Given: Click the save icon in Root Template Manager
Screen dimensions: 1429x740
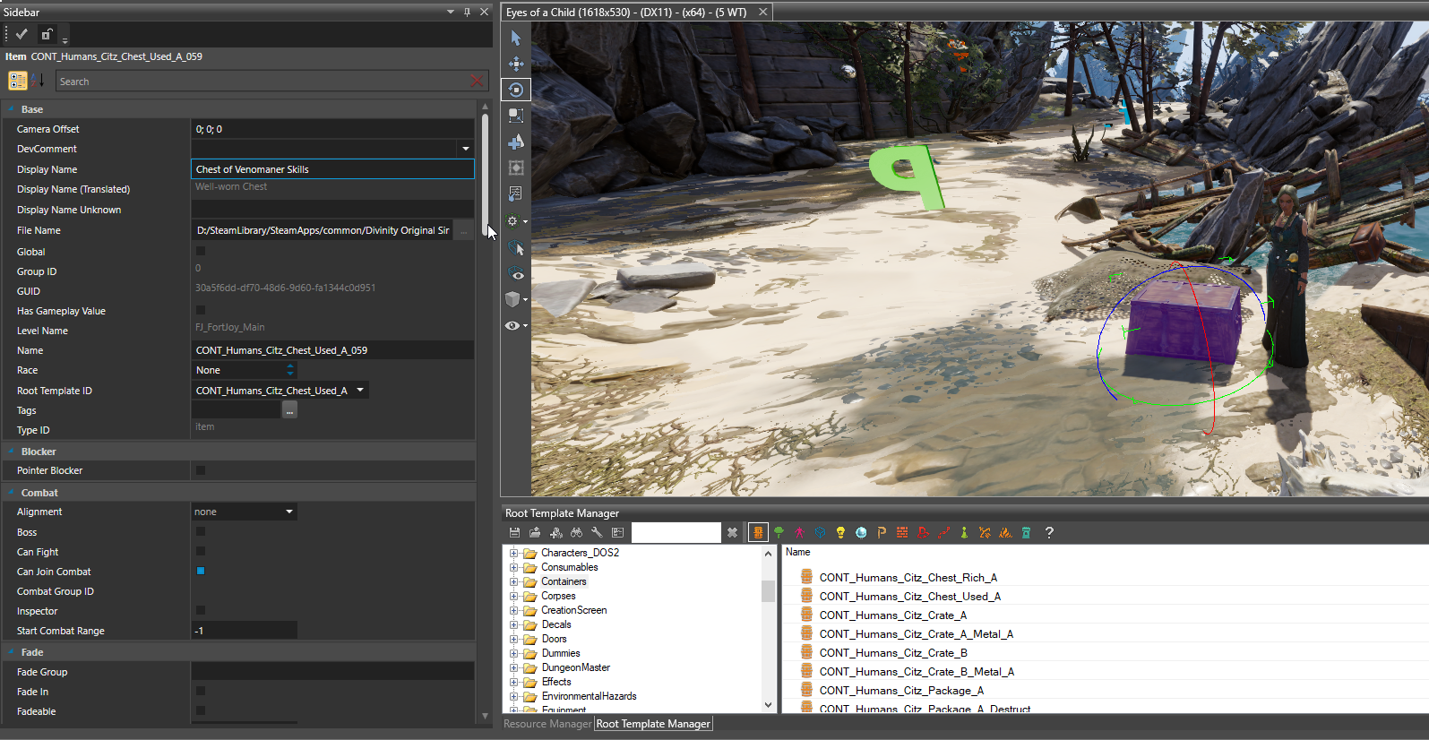Looking at the screenshot, I should 514,532.
